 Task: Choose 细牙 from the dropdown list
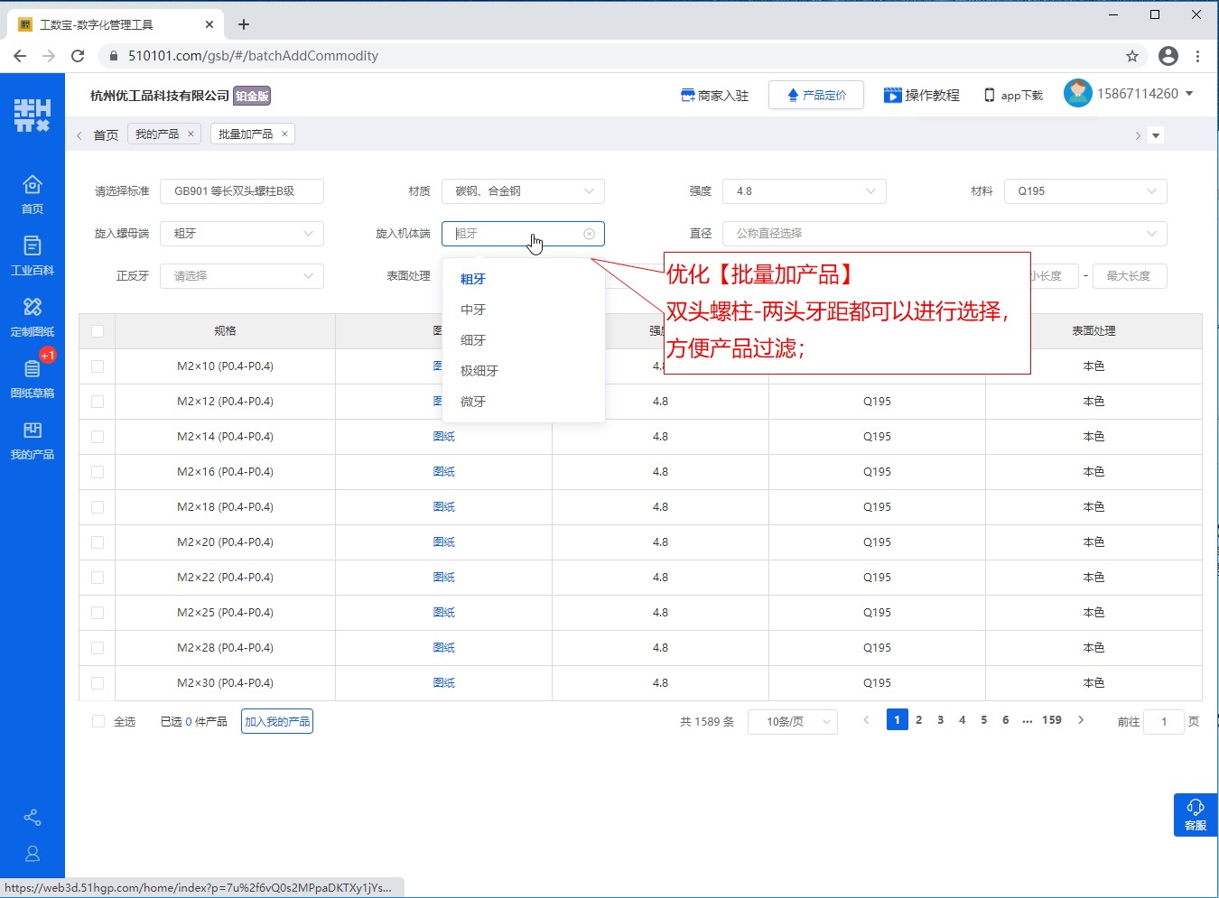(x=473, y=340)
